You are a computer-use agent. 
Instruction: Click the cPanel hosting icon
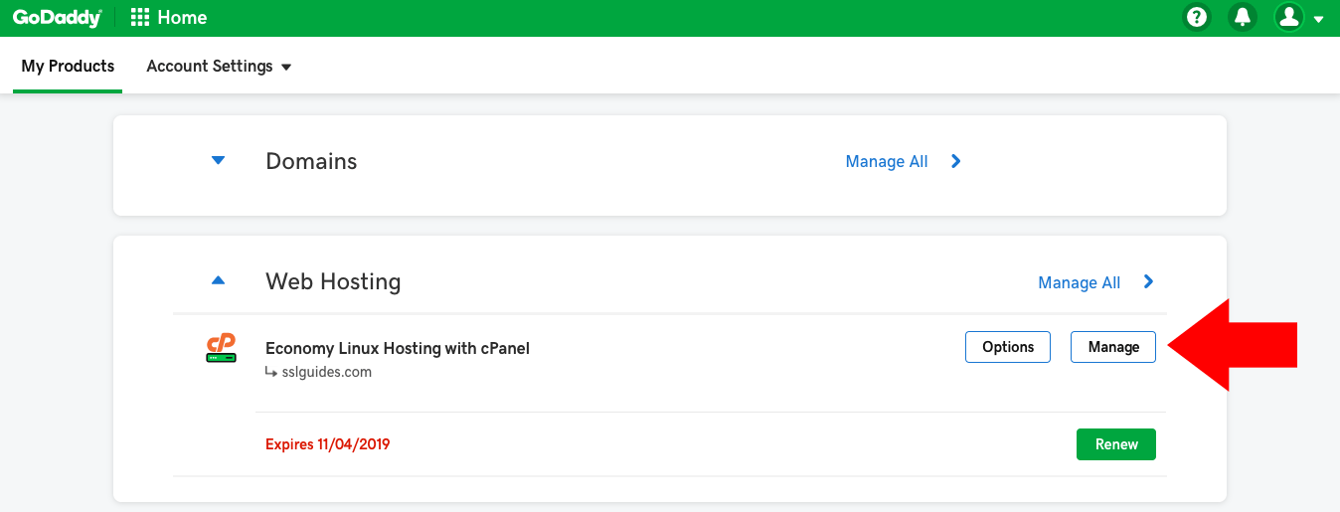click(221, 348)
